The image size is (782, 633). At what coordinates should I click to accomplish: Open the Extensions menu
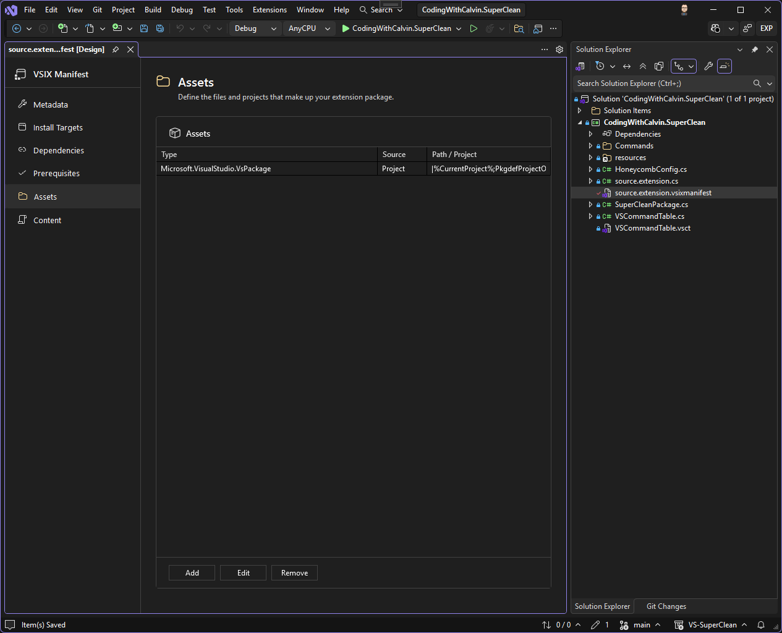pos(270,10)
